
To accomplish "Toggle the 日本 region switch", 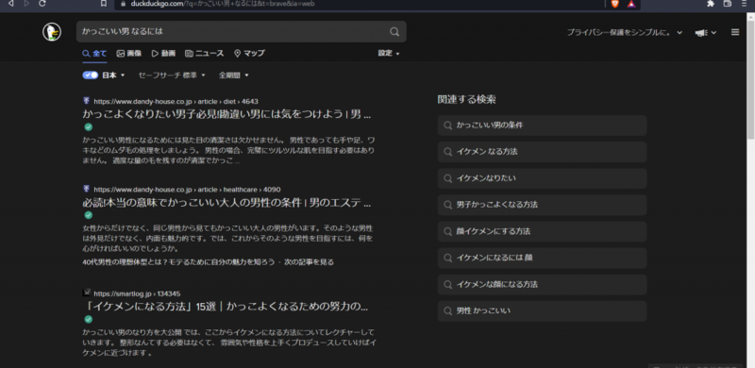I will [x=90, y=75].
